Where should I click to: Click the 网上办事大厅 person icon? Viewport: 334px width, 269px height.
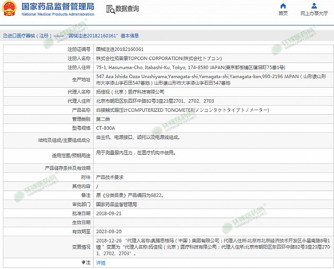(314, 6)
